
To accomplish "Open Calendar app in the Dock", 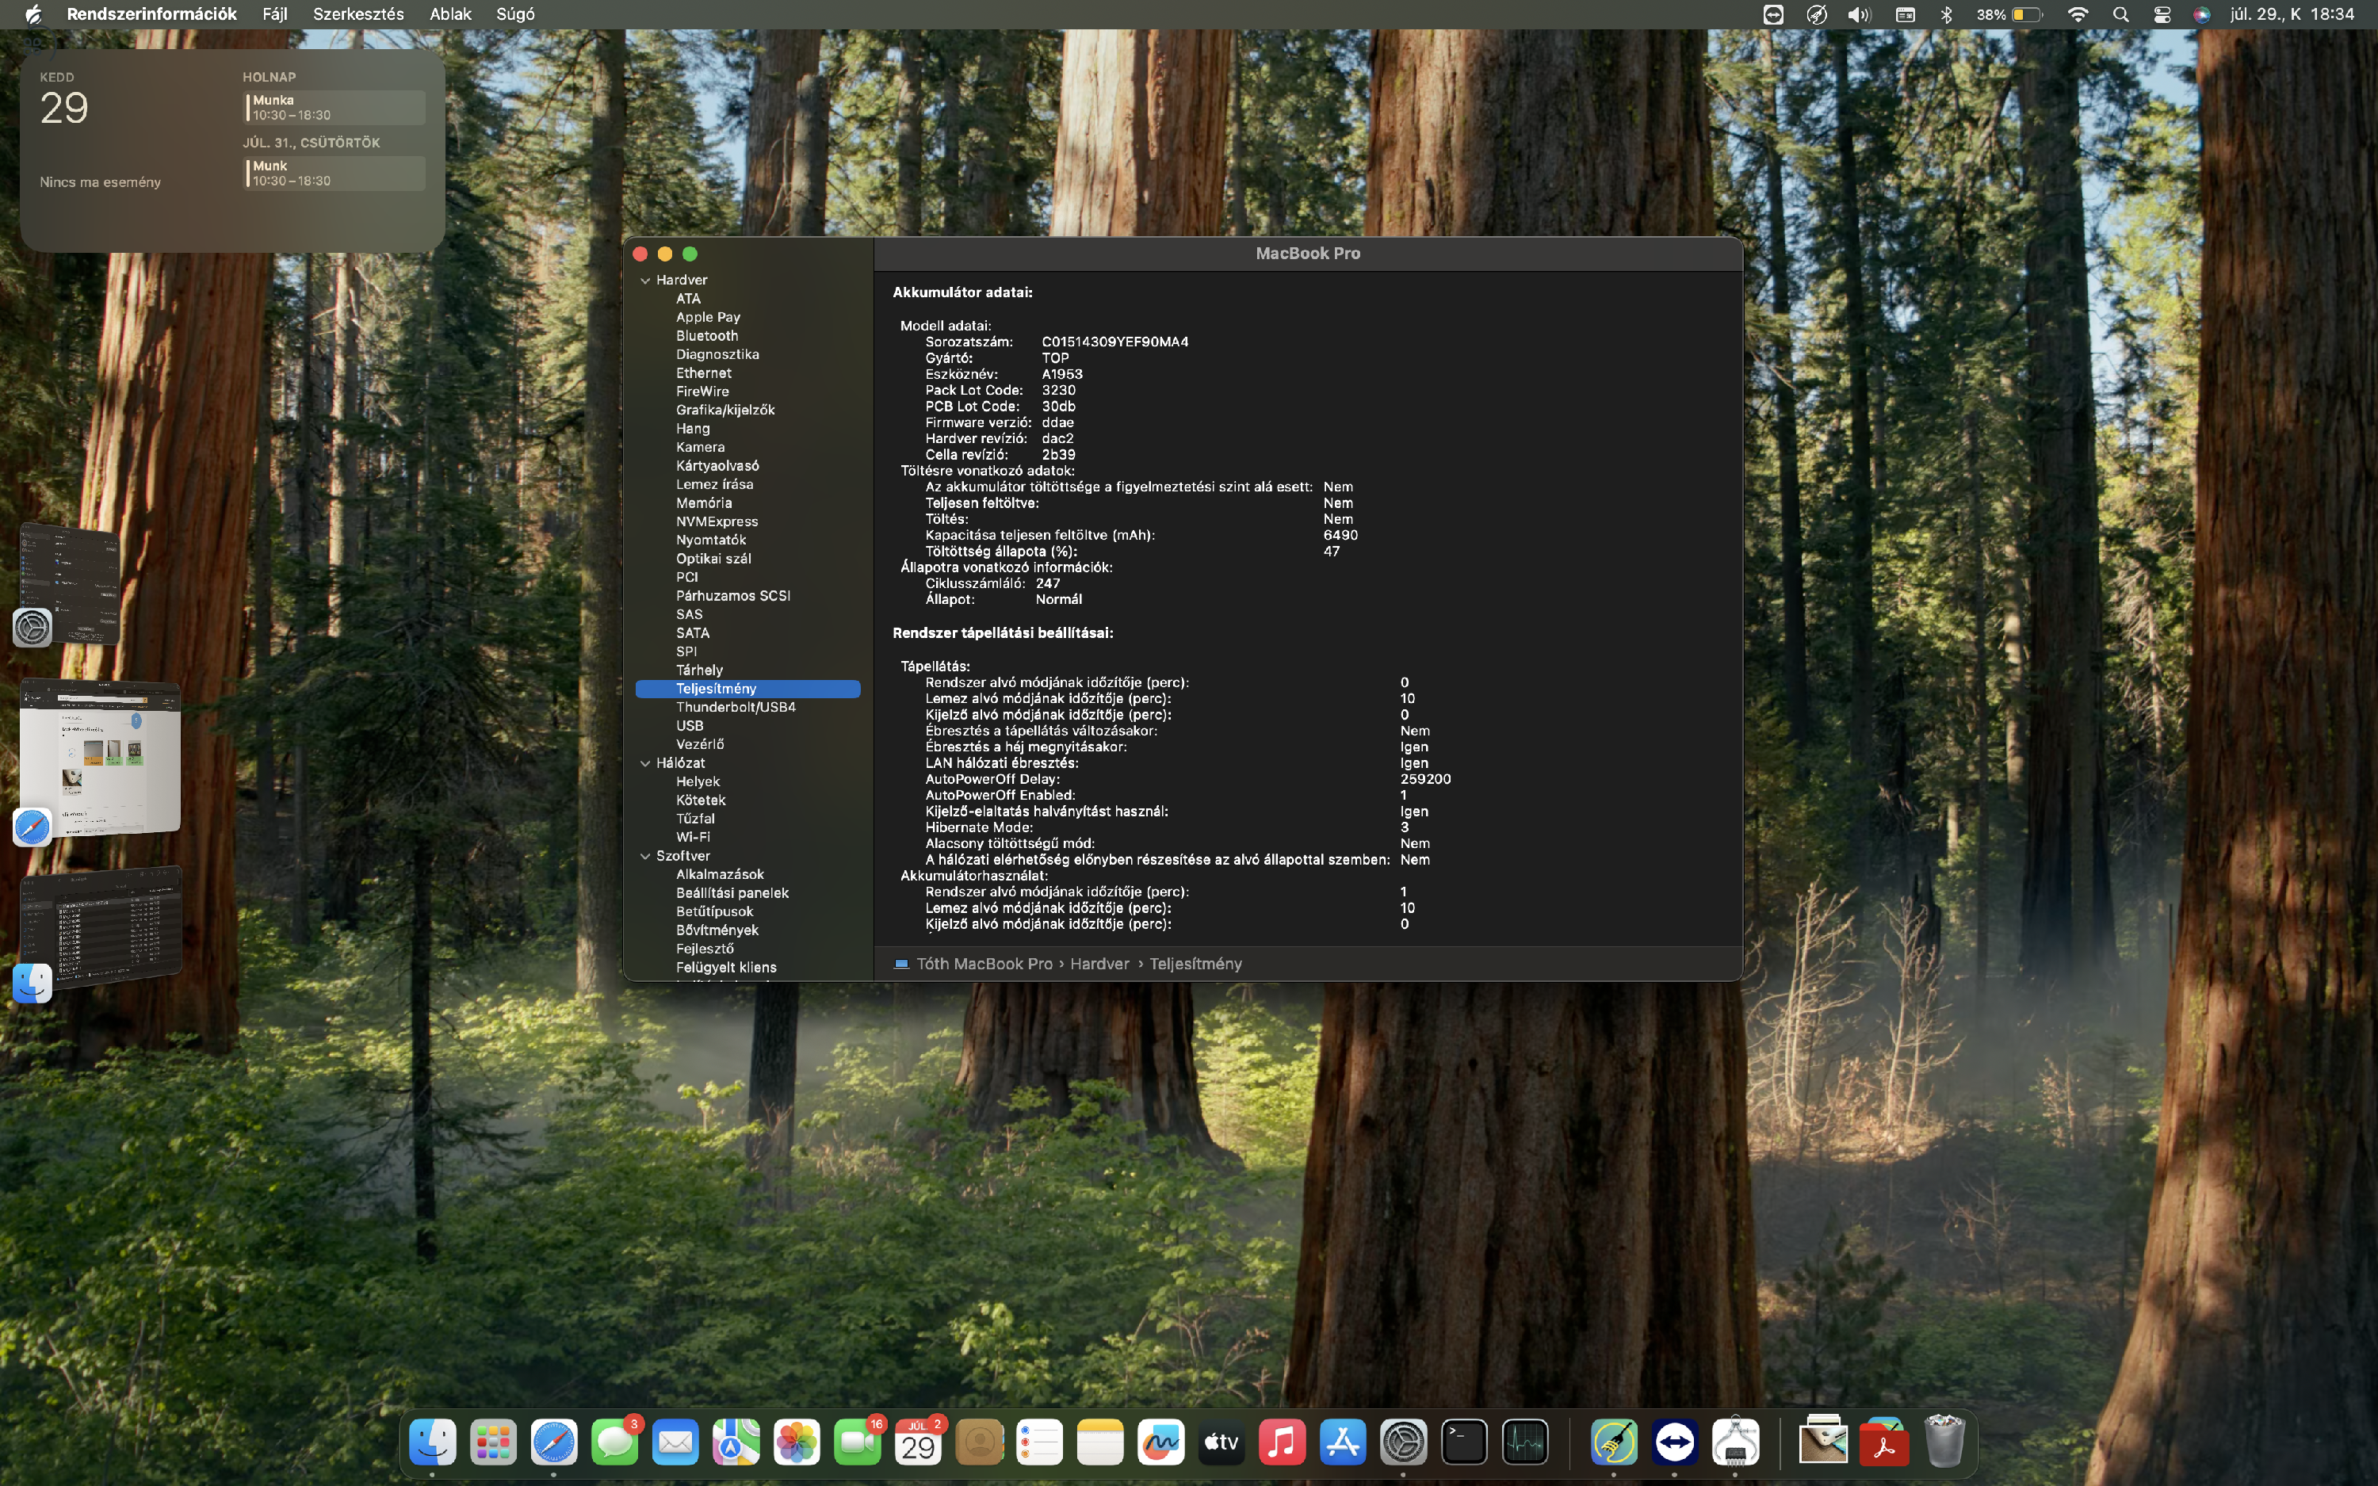I will point(919,1442).
